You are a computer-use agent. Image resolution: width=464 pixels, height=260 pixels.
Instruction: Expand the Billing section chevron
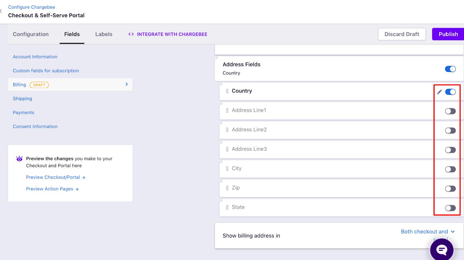(x=126, y=84)
